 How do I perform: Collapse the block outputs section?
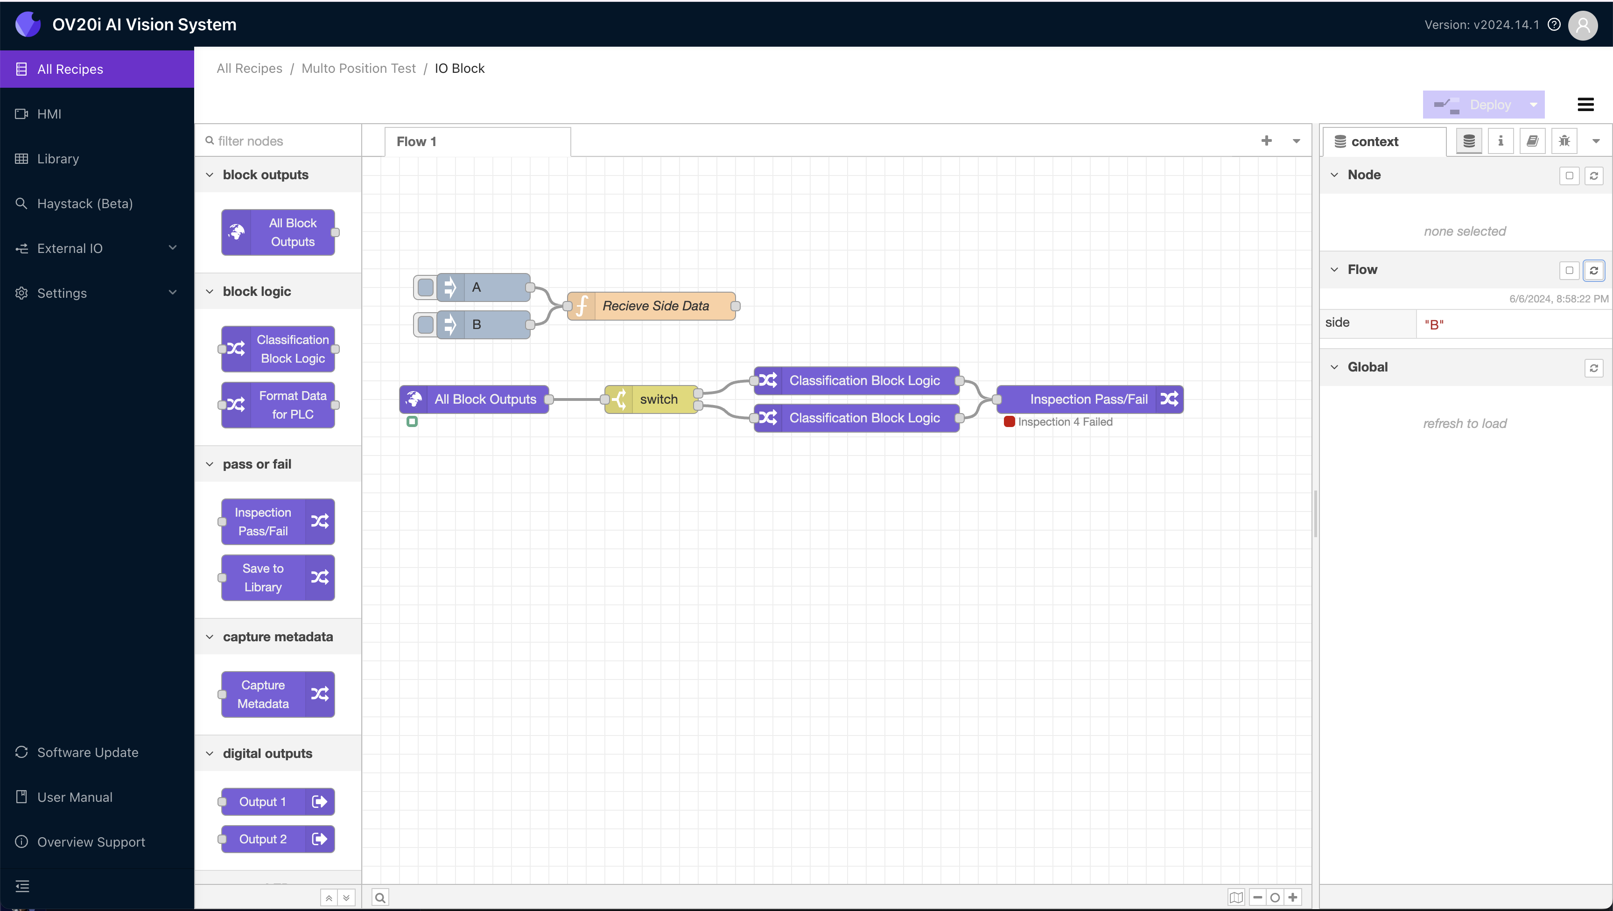(x=209, y=175)
